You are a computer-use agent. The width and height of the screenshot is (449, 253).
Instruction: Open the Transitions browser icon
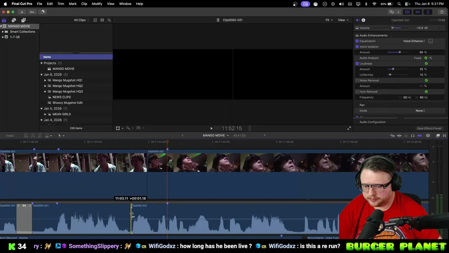444,136
